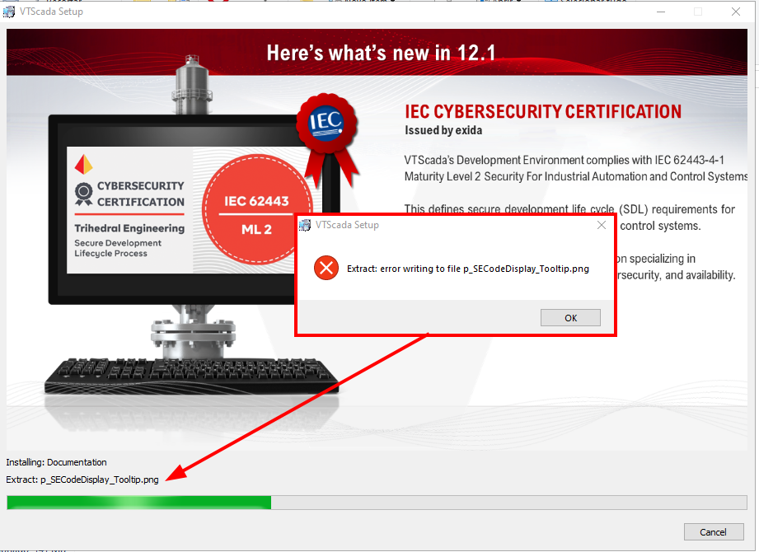Click the green installation progress bar
The width and height of the screenshot is (759, 552).
click(x=377, y=503)
